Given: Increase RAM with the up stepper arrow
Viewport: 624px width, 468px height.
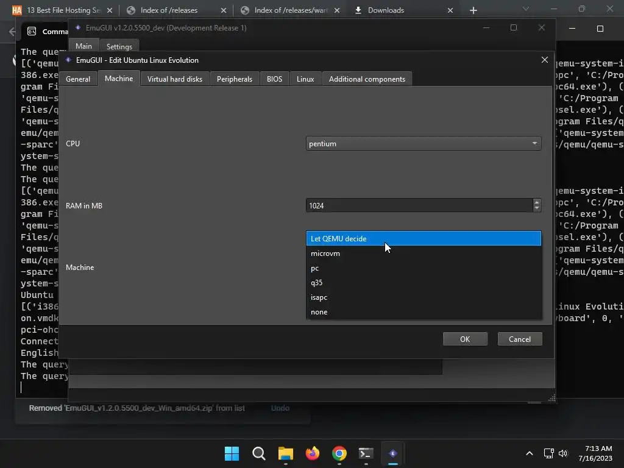Looking at the screenshot, I should coord(537,202).
